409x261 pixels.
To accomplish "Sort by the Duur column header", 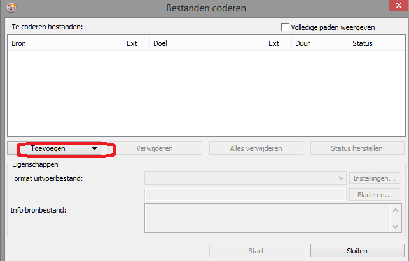I will tap(320, 43).
